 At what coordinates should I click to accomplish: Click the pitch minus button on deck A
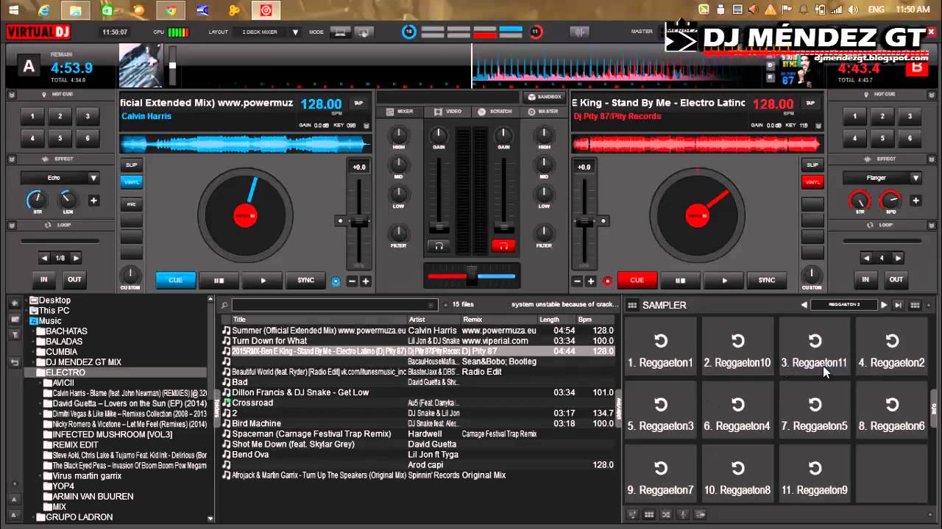coord(353,281)
